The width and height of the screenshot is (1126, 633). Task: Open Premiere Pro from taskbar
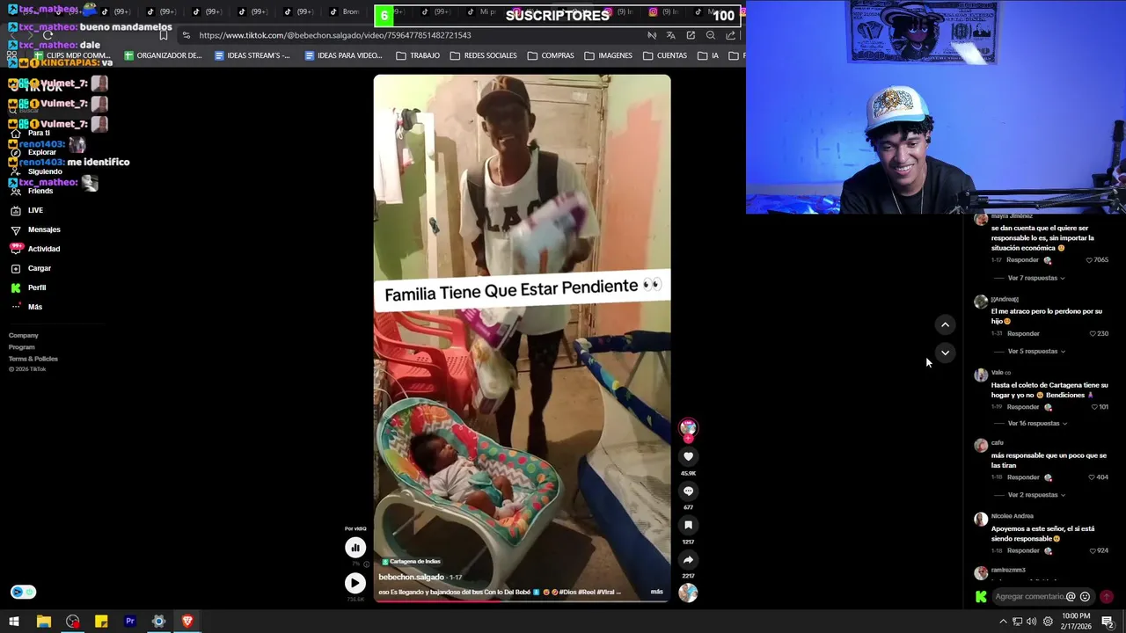(130, 622)
